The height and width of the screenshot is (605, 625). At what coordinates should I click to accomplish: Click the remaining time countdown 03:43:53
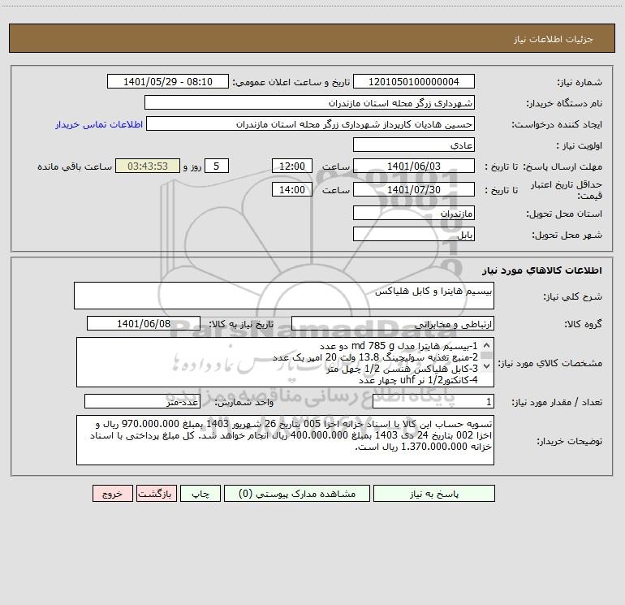148,166
